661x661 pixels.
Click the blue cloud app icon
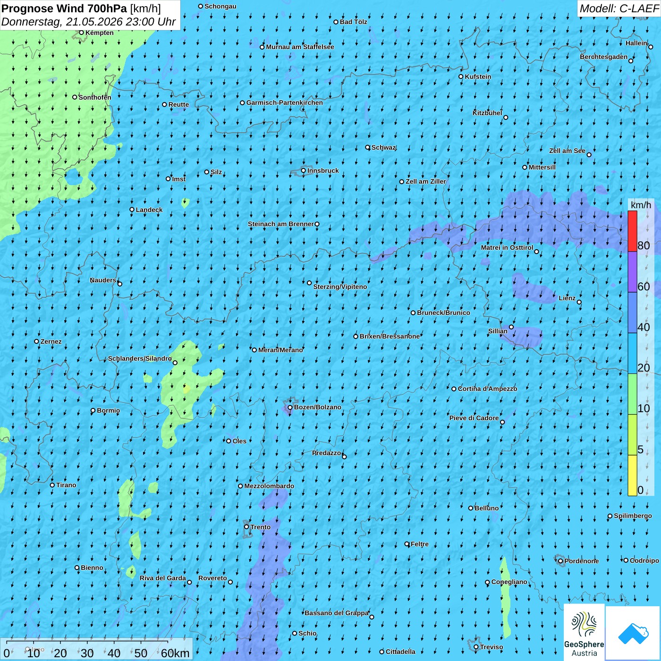(x=633, y=633)
